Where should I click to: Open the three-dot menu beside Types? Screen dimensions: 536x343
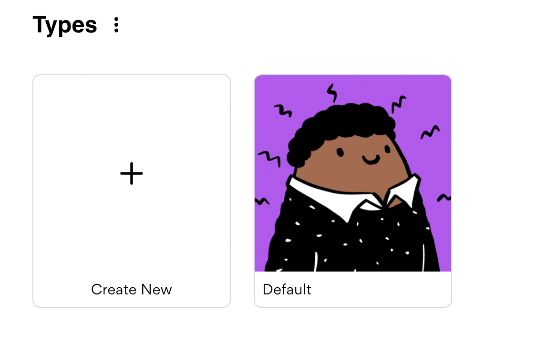coord(116,25)
